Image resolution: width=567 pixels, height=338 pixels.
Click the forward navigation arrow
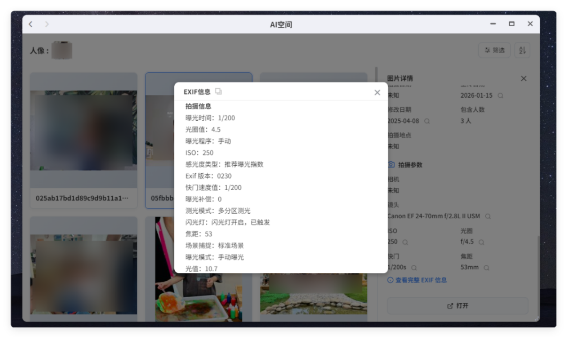pyautogui.click(x=47, y=24)
